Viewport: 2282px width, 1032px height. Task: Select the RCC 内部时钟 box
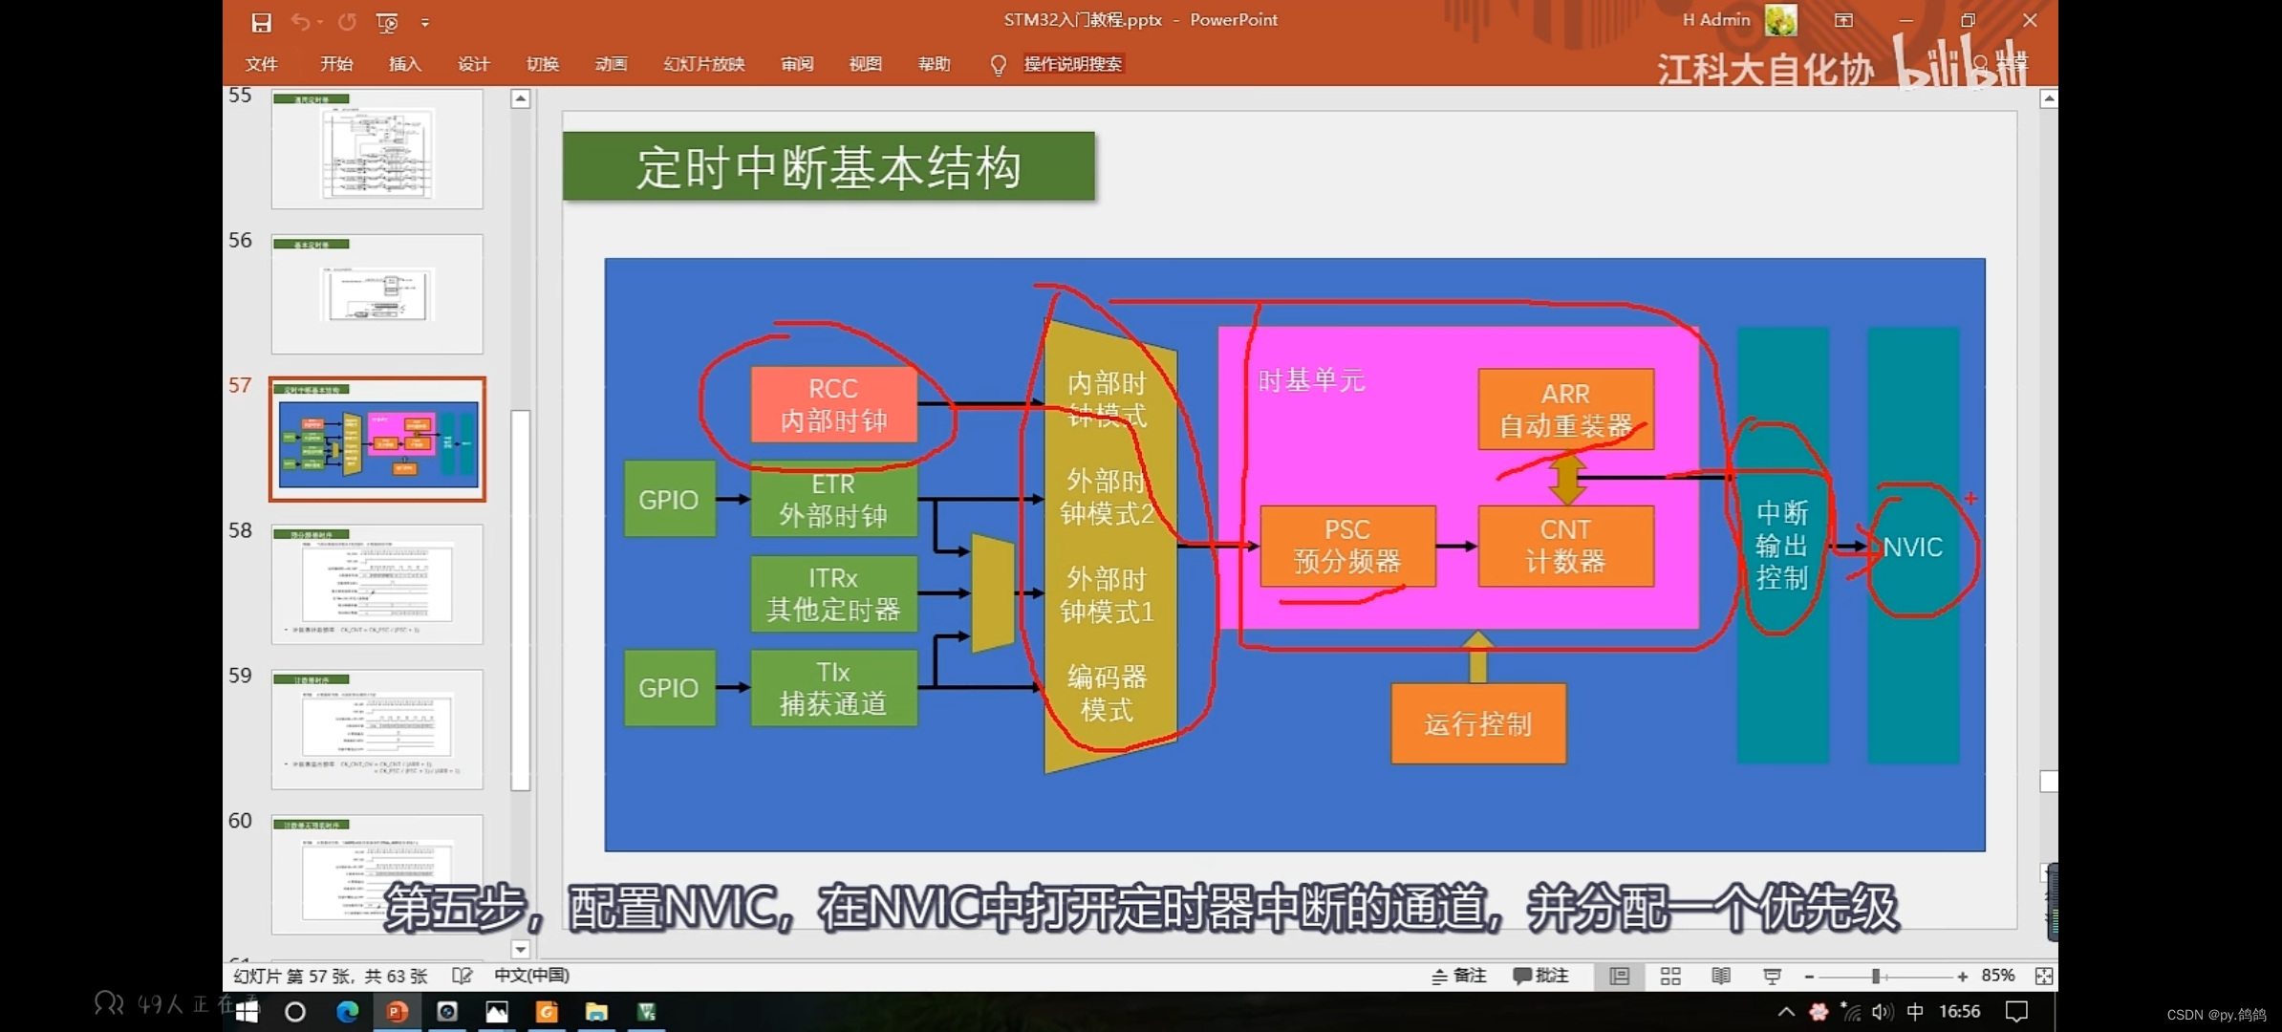pos(834,404)
